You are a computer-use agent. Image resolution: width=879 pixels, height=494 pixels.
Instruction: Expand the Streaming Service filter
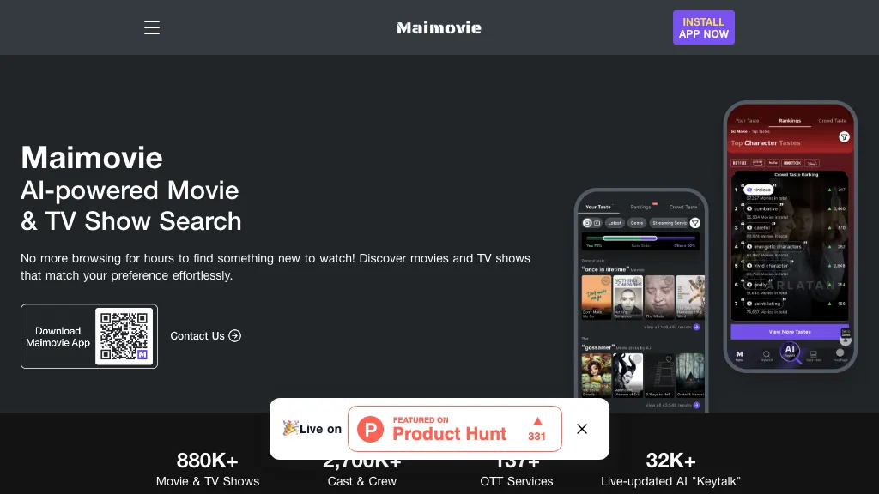668,223
